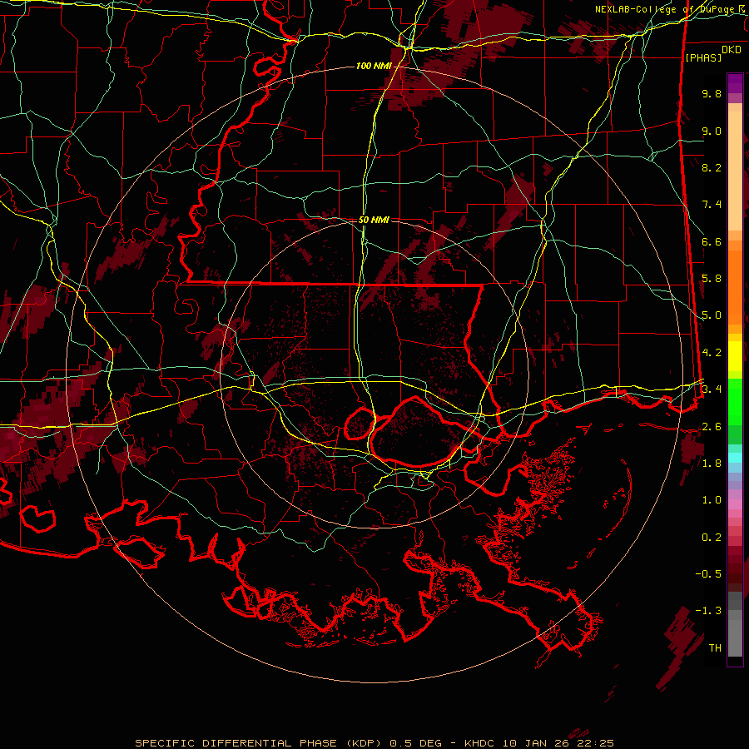Screen dimensions: 749x749
Task: Click the -1.3 scale value
Action: click(x=708, y=611)
